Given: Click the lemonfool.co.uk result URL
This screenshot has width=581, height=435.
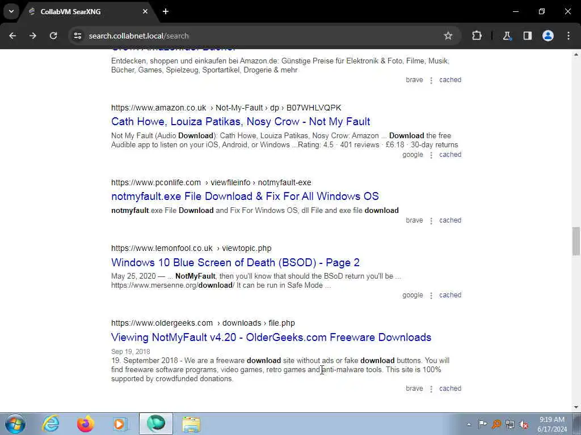Looking at the screenshot, I should coord(191,248).
